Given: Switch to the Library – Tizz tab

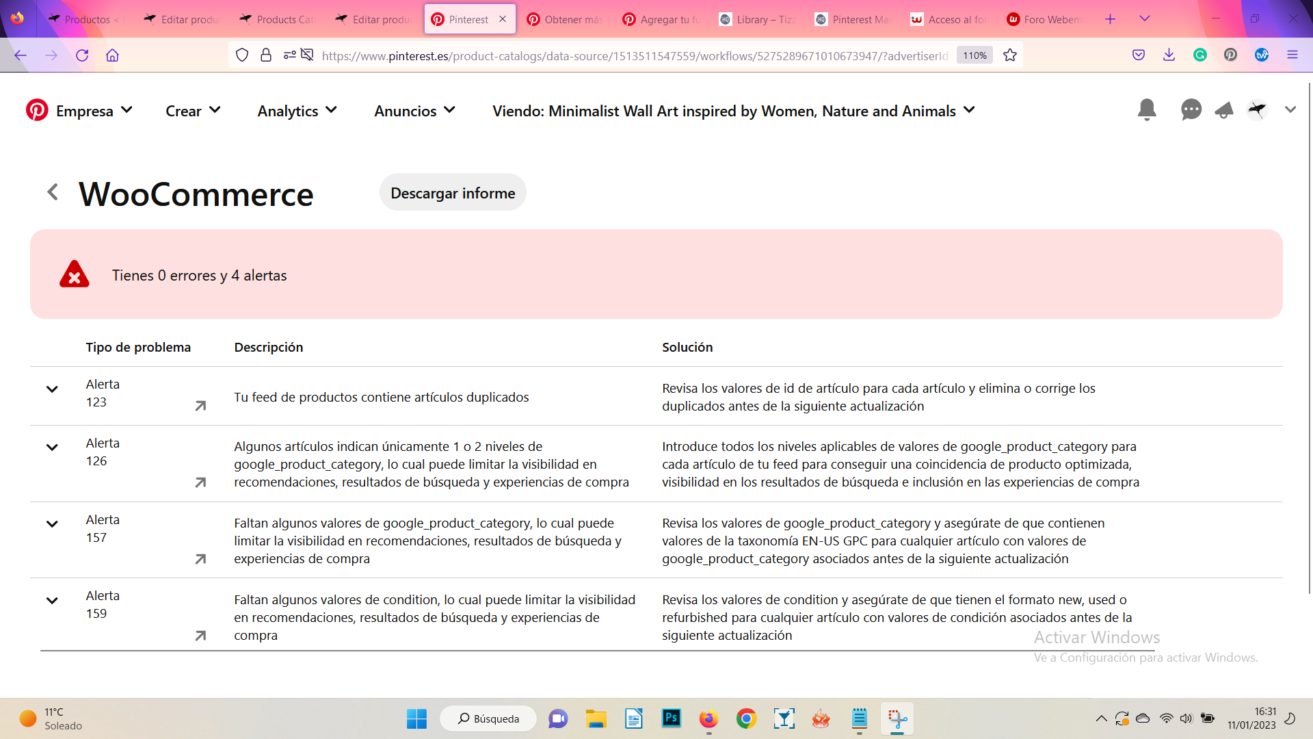Looking at the screenshot, I should click(x=758, y=19).
